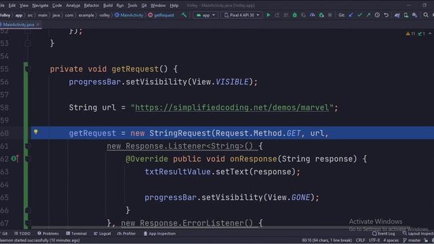Screen dimensions: 434x244
Task: Click the Profile app gauge icon
Action: 312,15
